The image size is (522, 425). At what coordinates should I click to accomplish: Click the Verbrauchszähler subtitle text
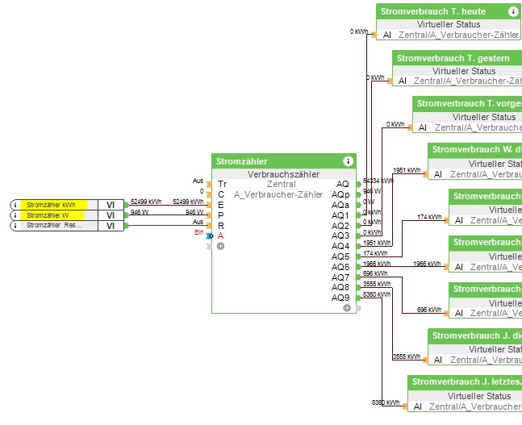(284, 174)
